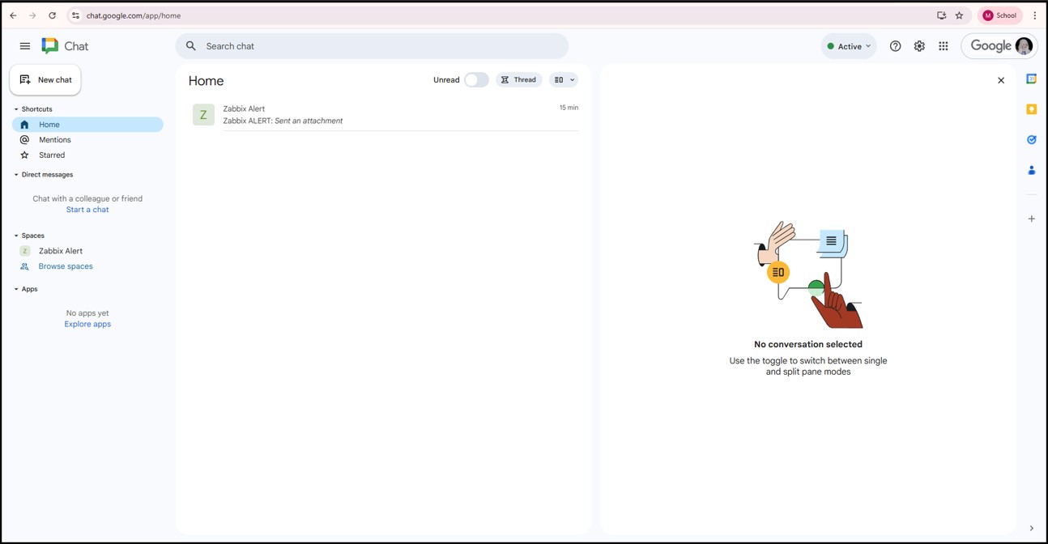Open the Settings gear icon

click(x=919, y=46)
